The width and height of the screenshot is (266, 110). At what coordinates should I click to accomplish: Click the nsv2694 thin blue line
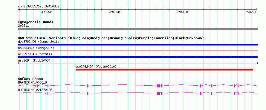[x=137, y=63]
